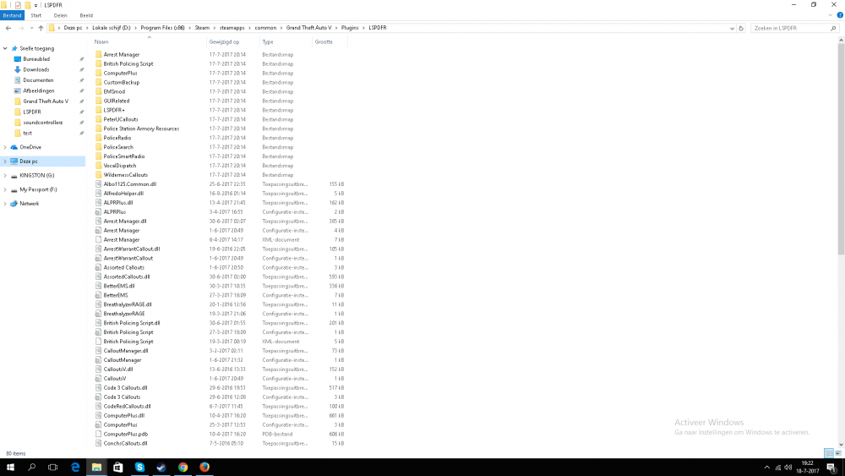This screenshot has width=845, height=476.
Task: Show hidden system tray icons
Action: pyautogui.click(x=767, y=468)
